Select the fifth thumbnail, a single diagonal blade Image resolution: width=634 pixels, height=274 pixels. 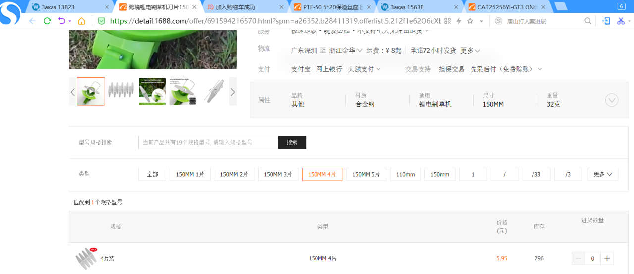point(213,91)
